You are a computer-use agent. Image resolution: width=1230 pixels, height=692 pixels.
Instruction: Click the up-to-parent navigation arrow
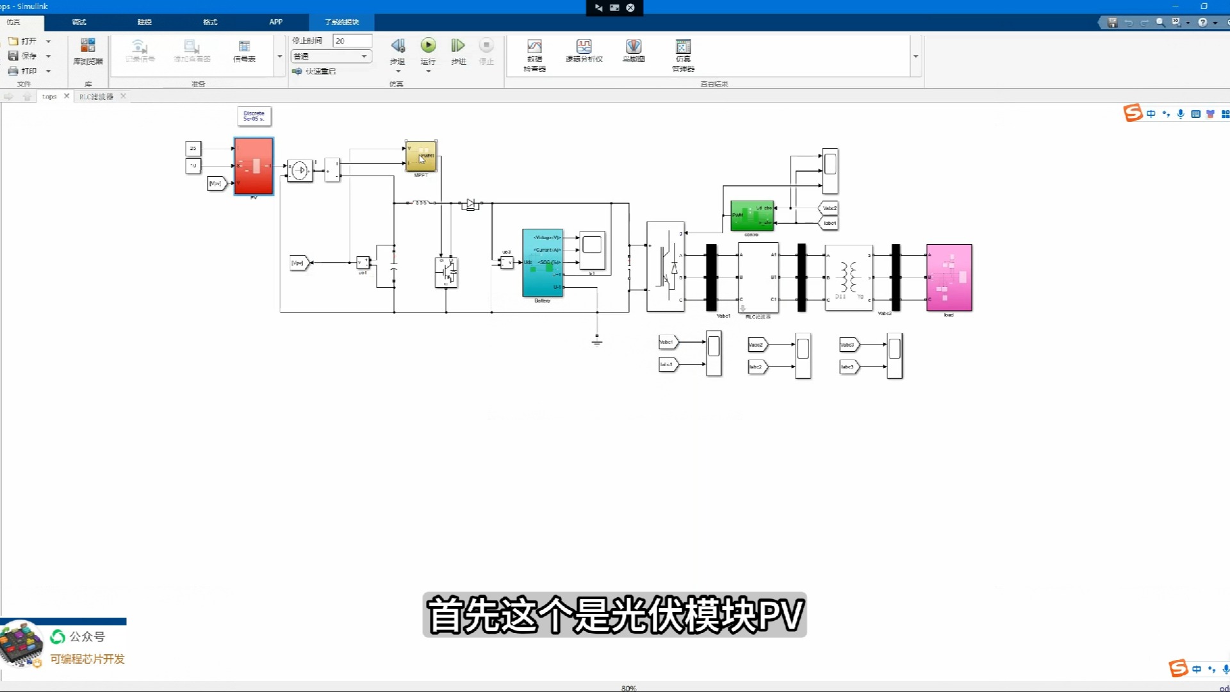(x=27, y=97)
